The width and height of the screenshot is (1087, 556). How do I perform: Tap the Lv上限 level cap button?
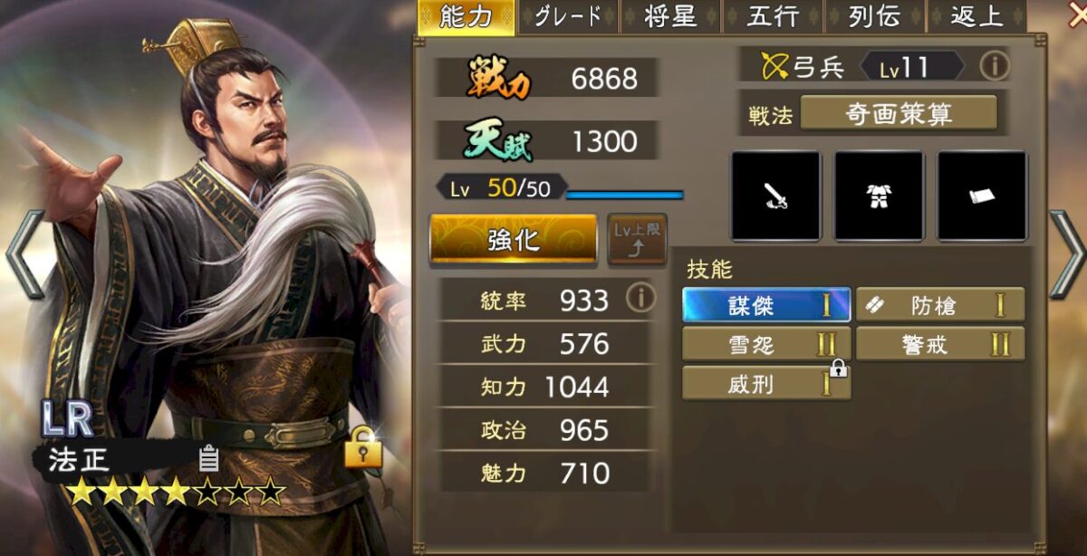636,239
